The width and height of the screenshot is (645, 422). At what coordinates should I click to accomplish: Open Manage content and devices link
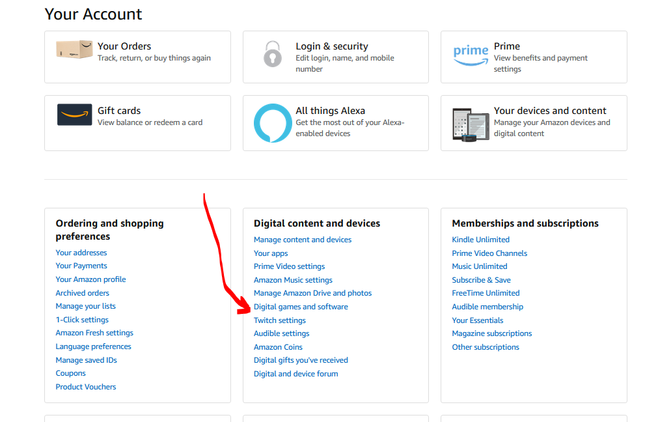point(303,240)
